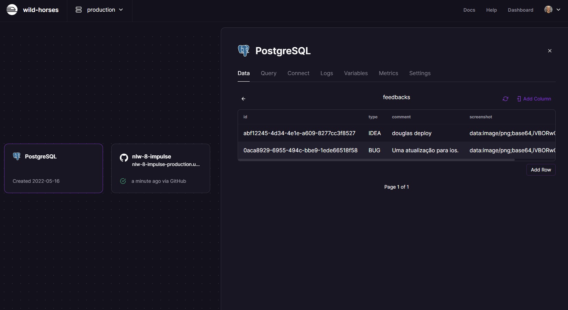Click the 'Page 1 of 1' indicator

397,187
